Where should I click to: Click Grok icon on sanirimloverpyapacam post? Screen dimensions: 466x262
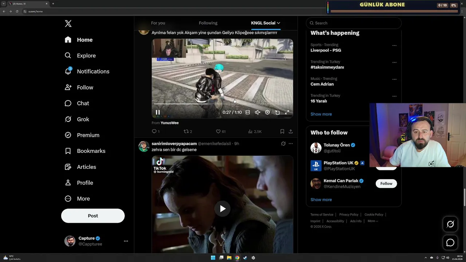283,144
